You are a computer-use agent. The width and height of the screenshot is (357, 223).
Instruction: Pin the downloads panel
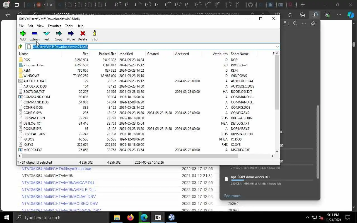click(313, 23)
